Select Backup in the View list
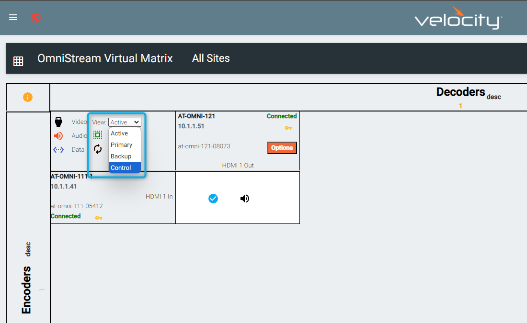This screenshot has height=323, width=527. (125, 156)
